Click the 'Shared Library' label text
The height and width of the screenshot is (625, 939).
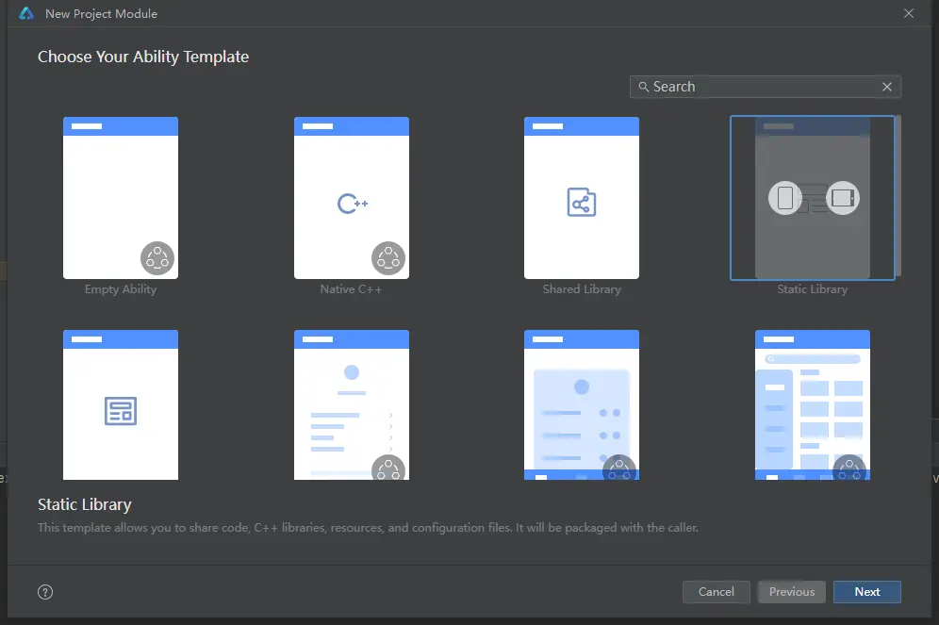582,289
